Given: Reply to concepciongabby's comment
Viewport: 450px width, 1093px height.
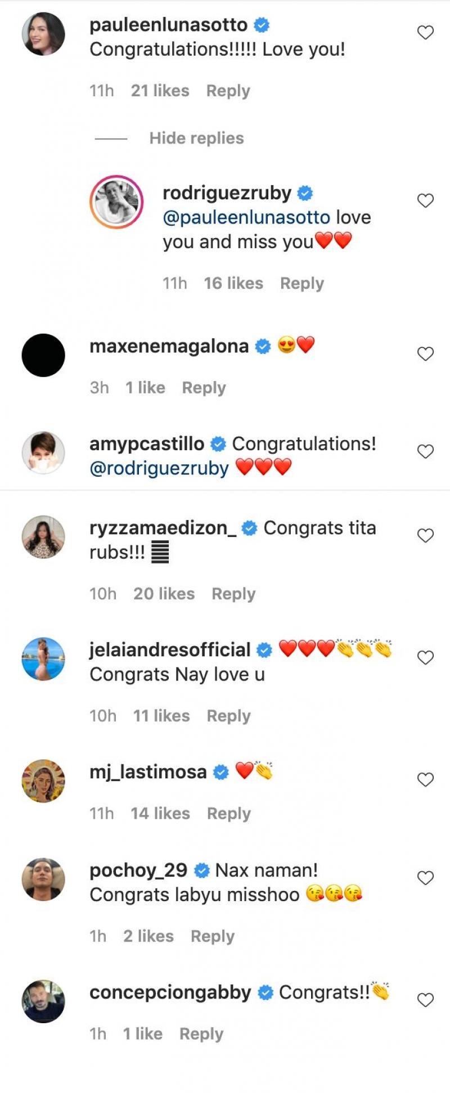Looking at the screenshot, I should [x=201, y=1034].
